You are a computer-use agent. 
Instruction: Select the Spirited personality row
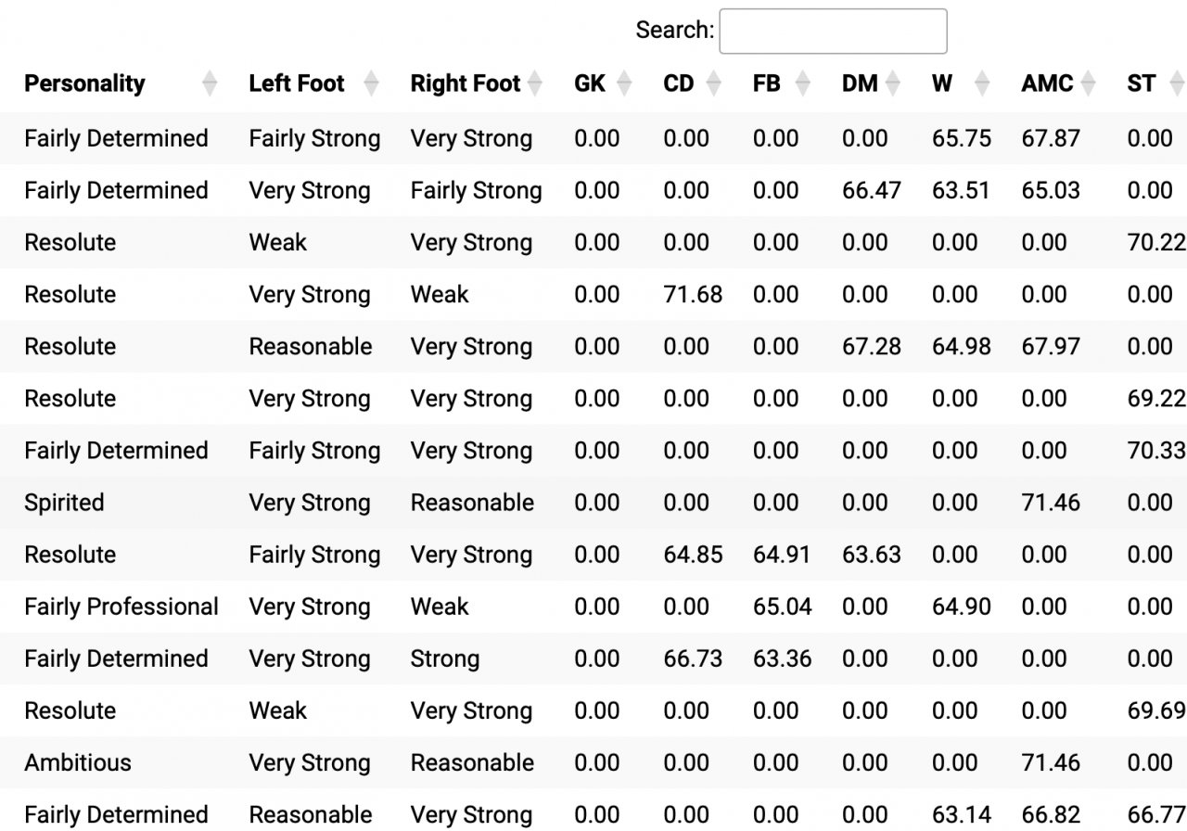[x=593, y=503]
